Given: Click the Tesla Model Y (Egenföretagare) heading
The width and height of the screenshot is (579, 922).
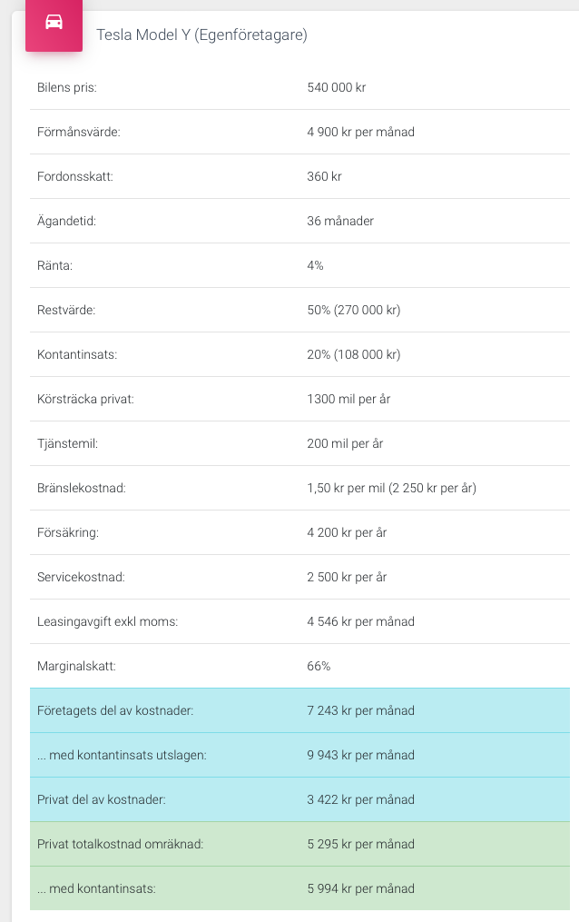Looking at the screenshot, I should (201, 35).
